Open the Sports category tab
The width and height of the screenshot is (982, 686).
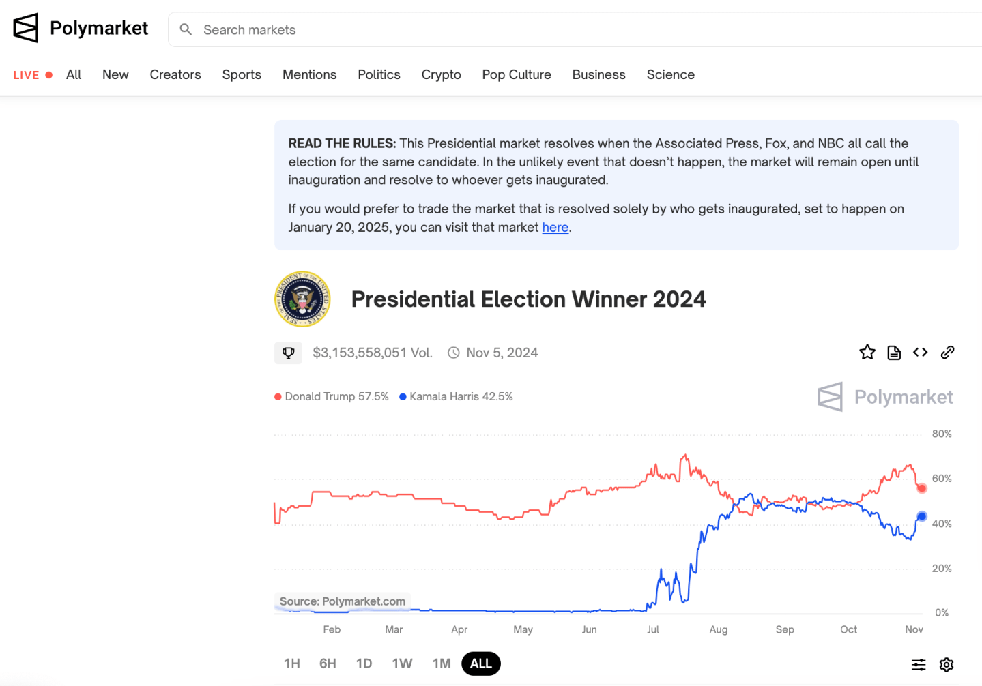click(x=242, y=75)
